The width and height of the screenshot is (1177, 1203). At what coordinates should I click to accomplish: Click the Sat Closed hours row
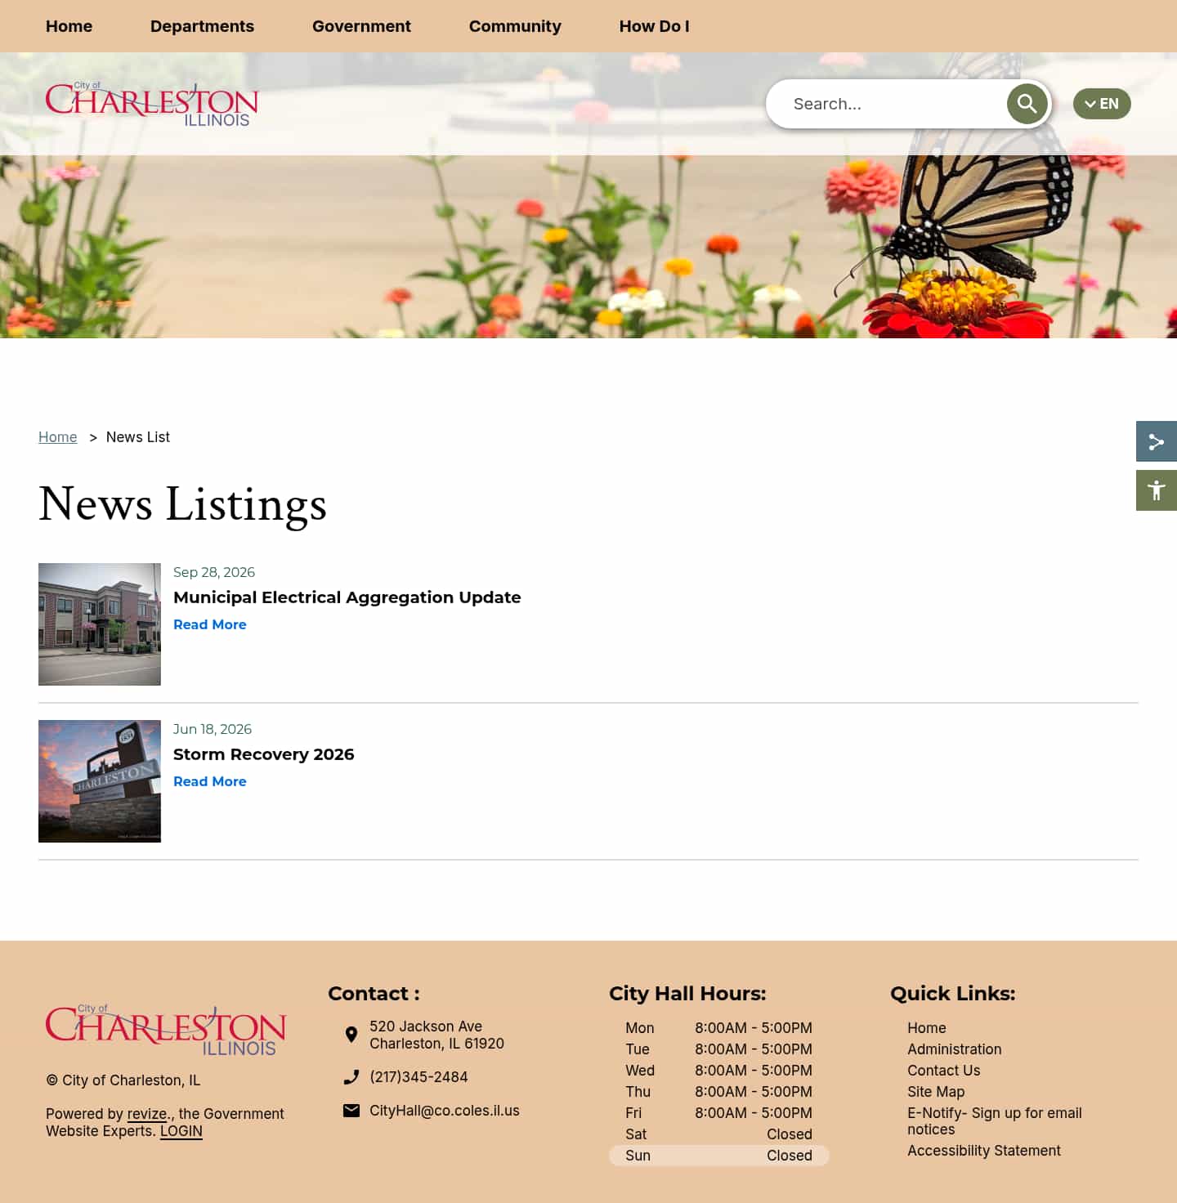[x=719, y=1134]
